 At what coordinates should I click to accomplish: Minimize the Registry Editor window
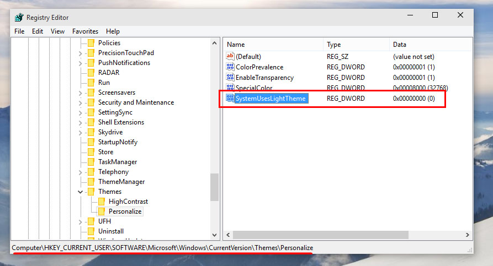click(x=410, y=15)
